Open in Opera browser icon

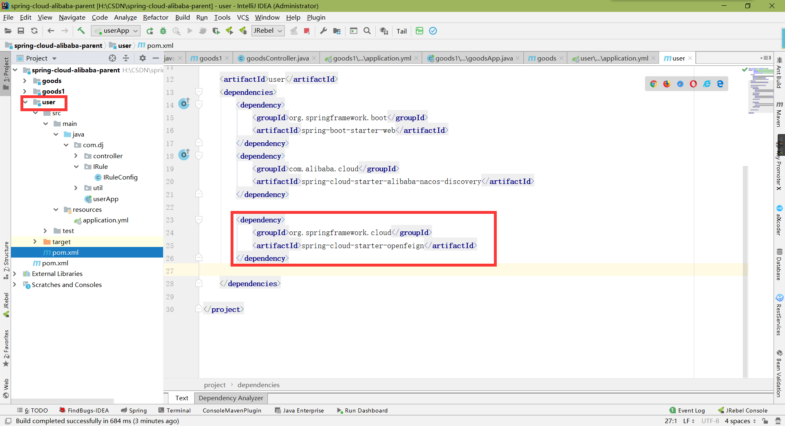693,84
